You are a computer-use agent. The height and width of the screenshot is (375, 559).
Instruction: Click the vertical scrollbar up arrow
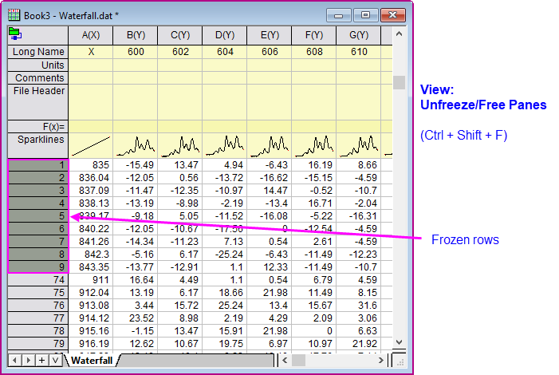point(399,34)
